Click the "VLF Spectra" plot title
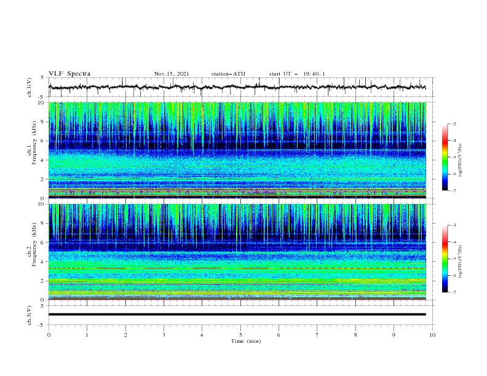487x376 pixels. (69, 74)
